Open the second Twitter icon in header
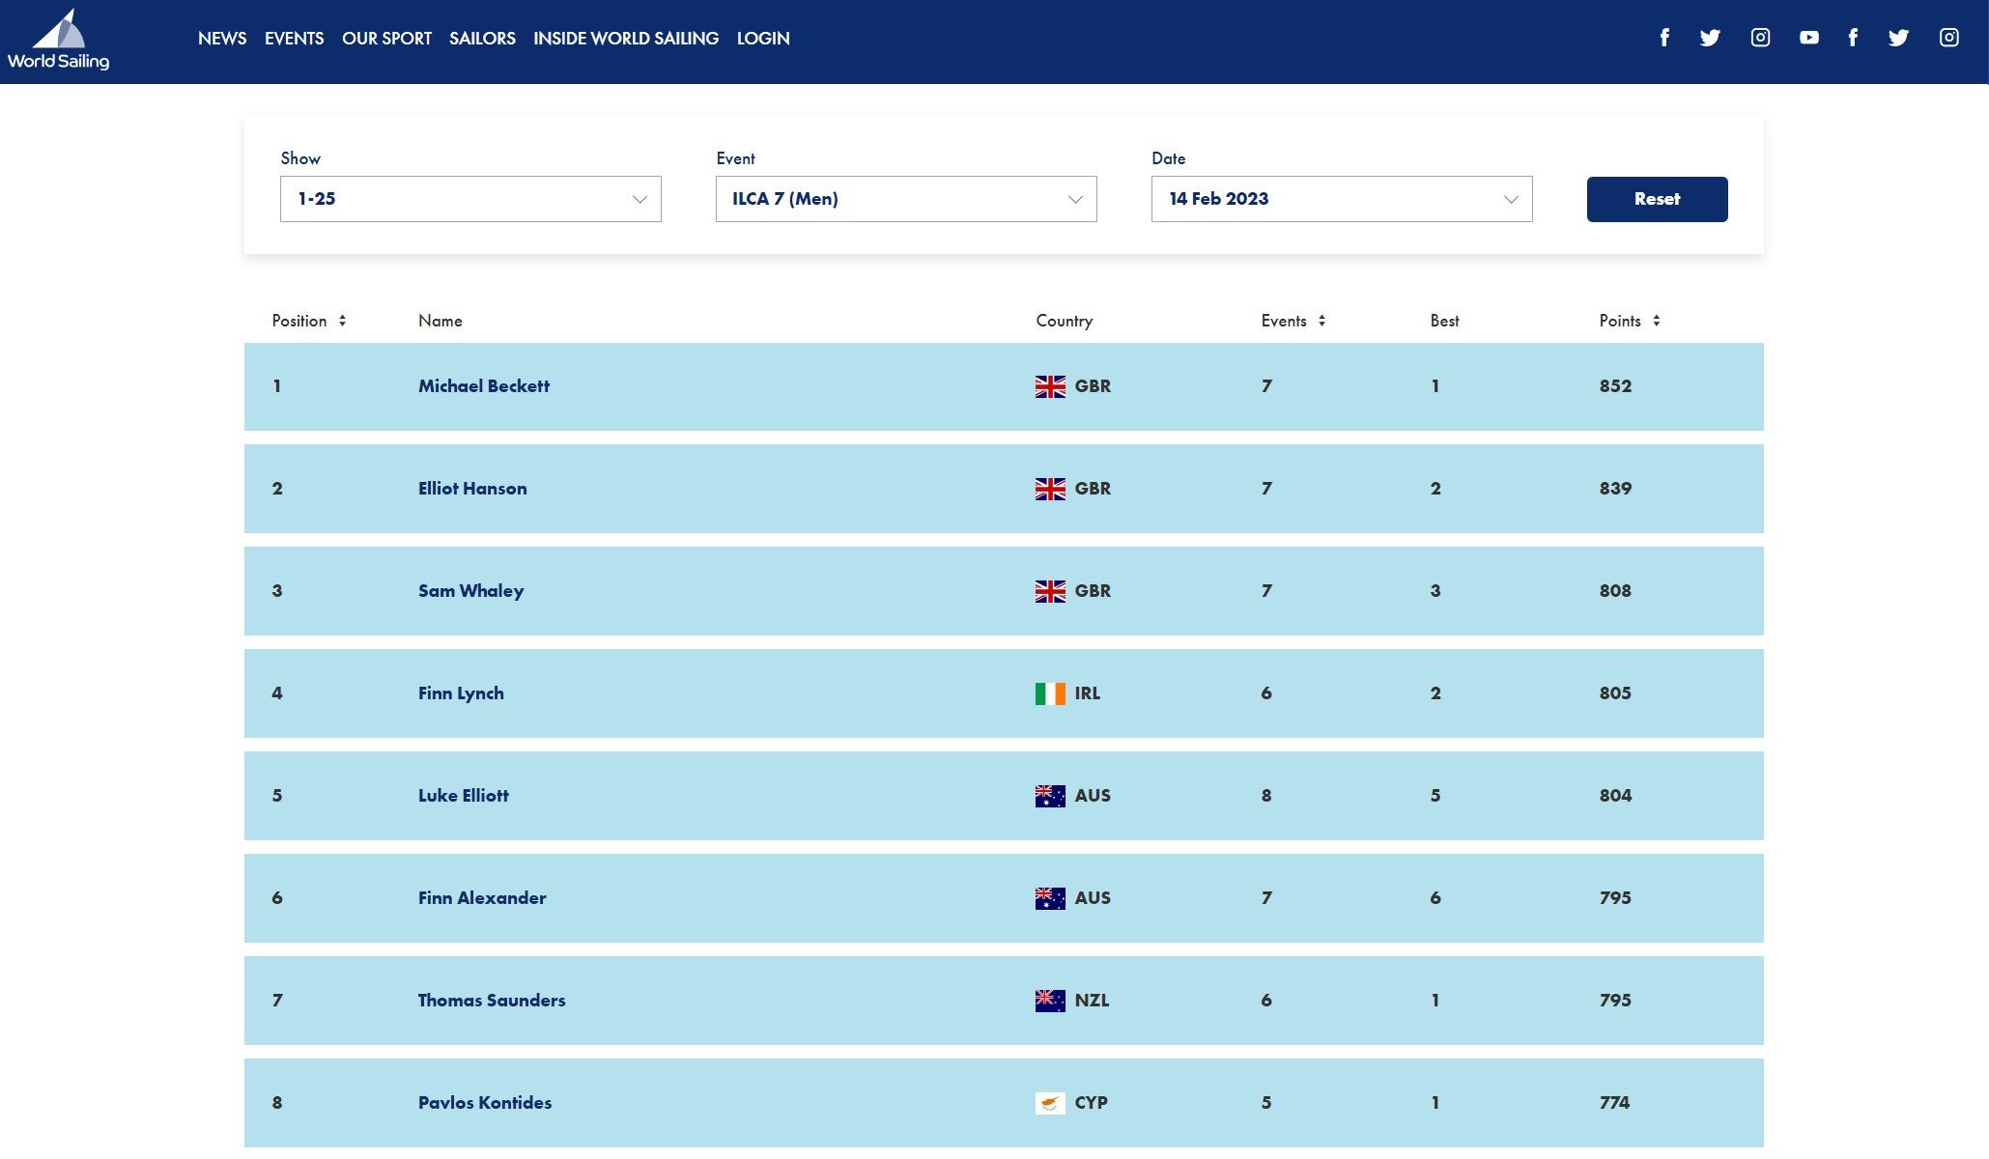Image resolution: width=1989 pixels, height=1159 pixels. (x=1898, y=38)
